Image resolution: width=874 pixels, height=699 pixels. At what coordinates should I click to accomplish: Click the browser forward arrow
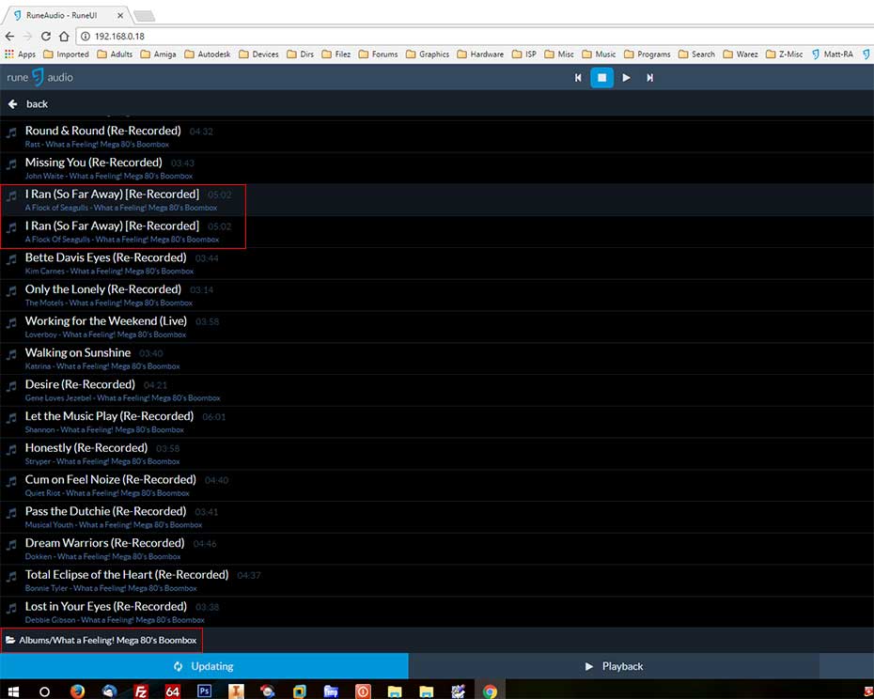tap(28, 37)
